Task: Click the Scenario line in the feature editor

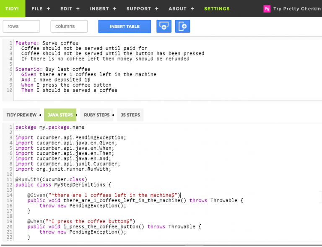Action: [x=53, y=69]
